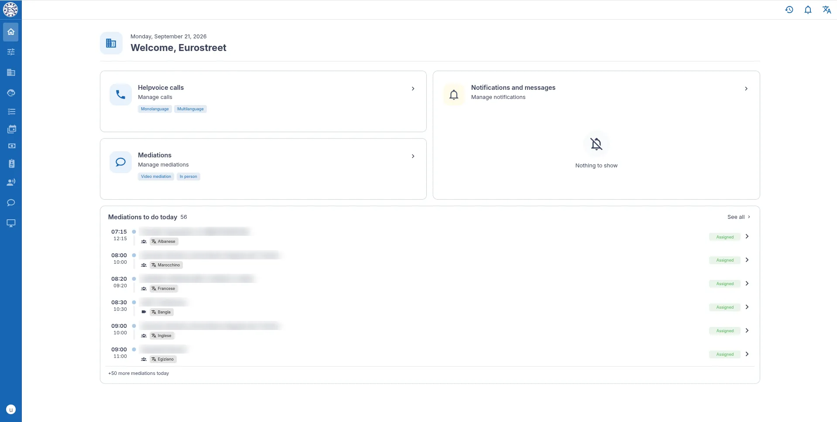
Task: Expand Mediations card chevron
Action: [x=413, y=156]
